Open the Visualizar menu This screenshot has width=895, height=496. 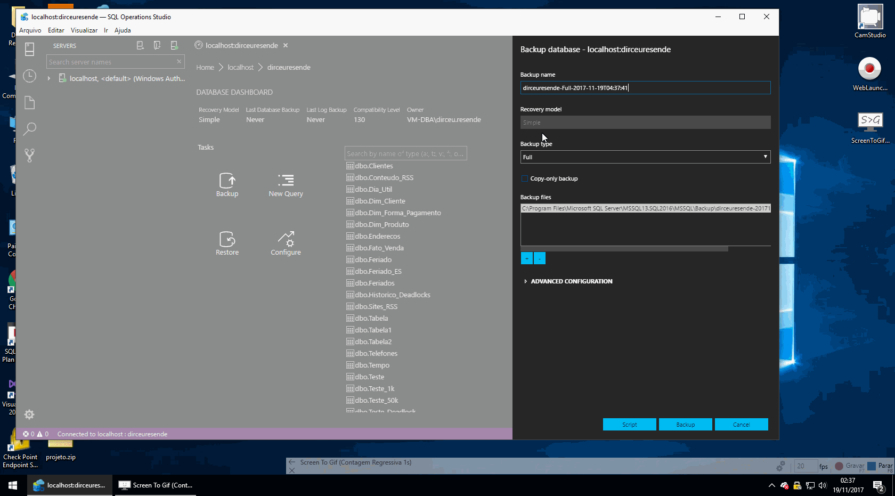(x=84, y=30)
